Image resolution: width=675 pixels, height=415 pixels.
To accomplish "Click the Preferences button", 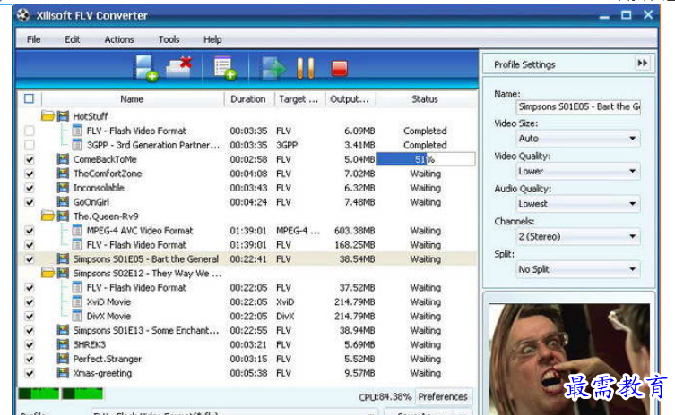I will tap(443, 396).
